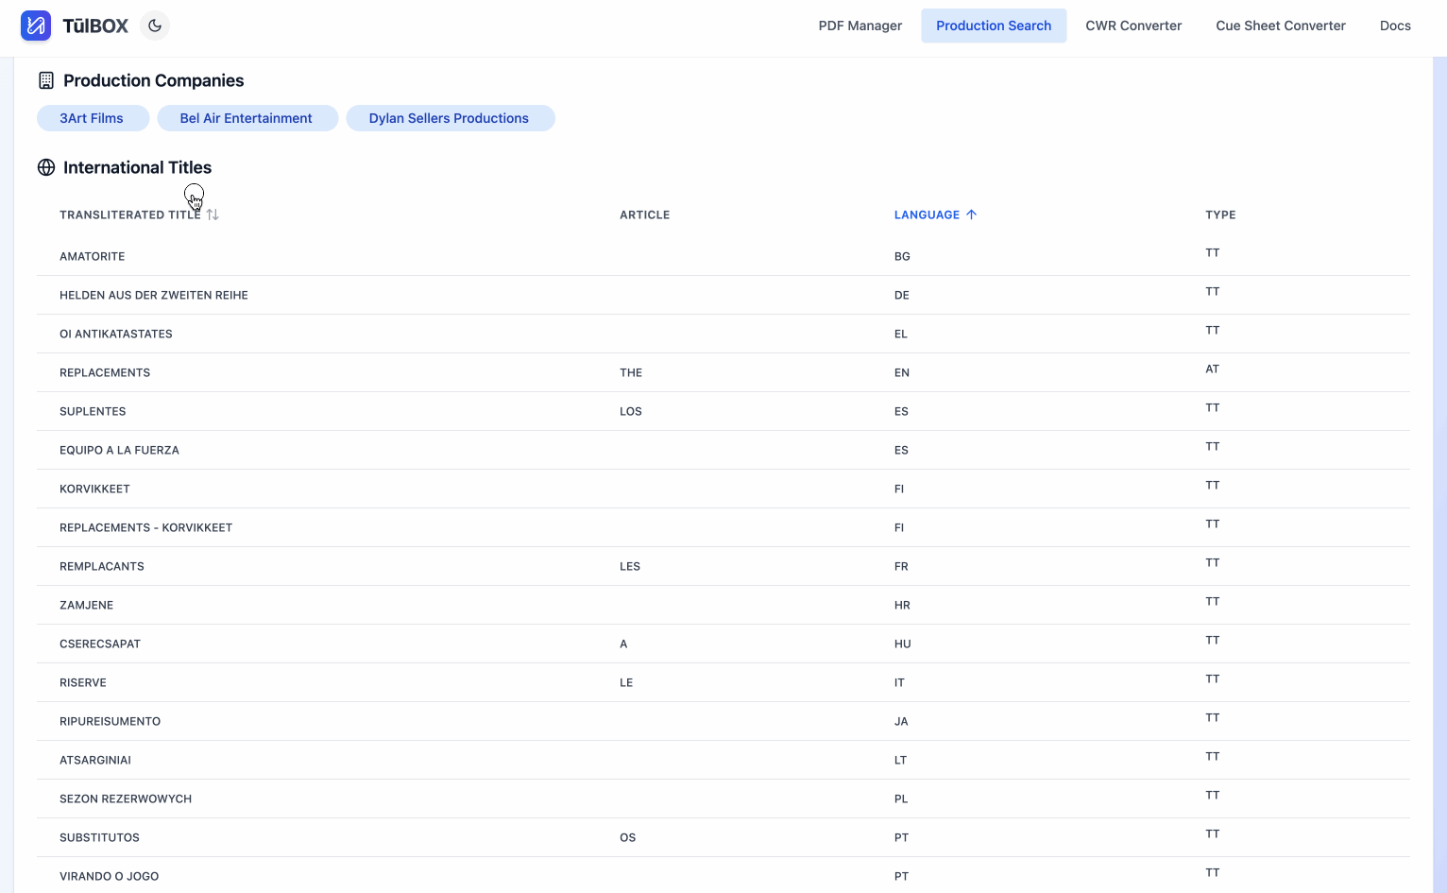Click the Dylan Sellers Productions chip
Screen dimensions: 1447x893
(x=451, y=118)
